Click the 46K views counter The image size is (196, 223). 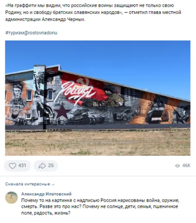point(186,166)
